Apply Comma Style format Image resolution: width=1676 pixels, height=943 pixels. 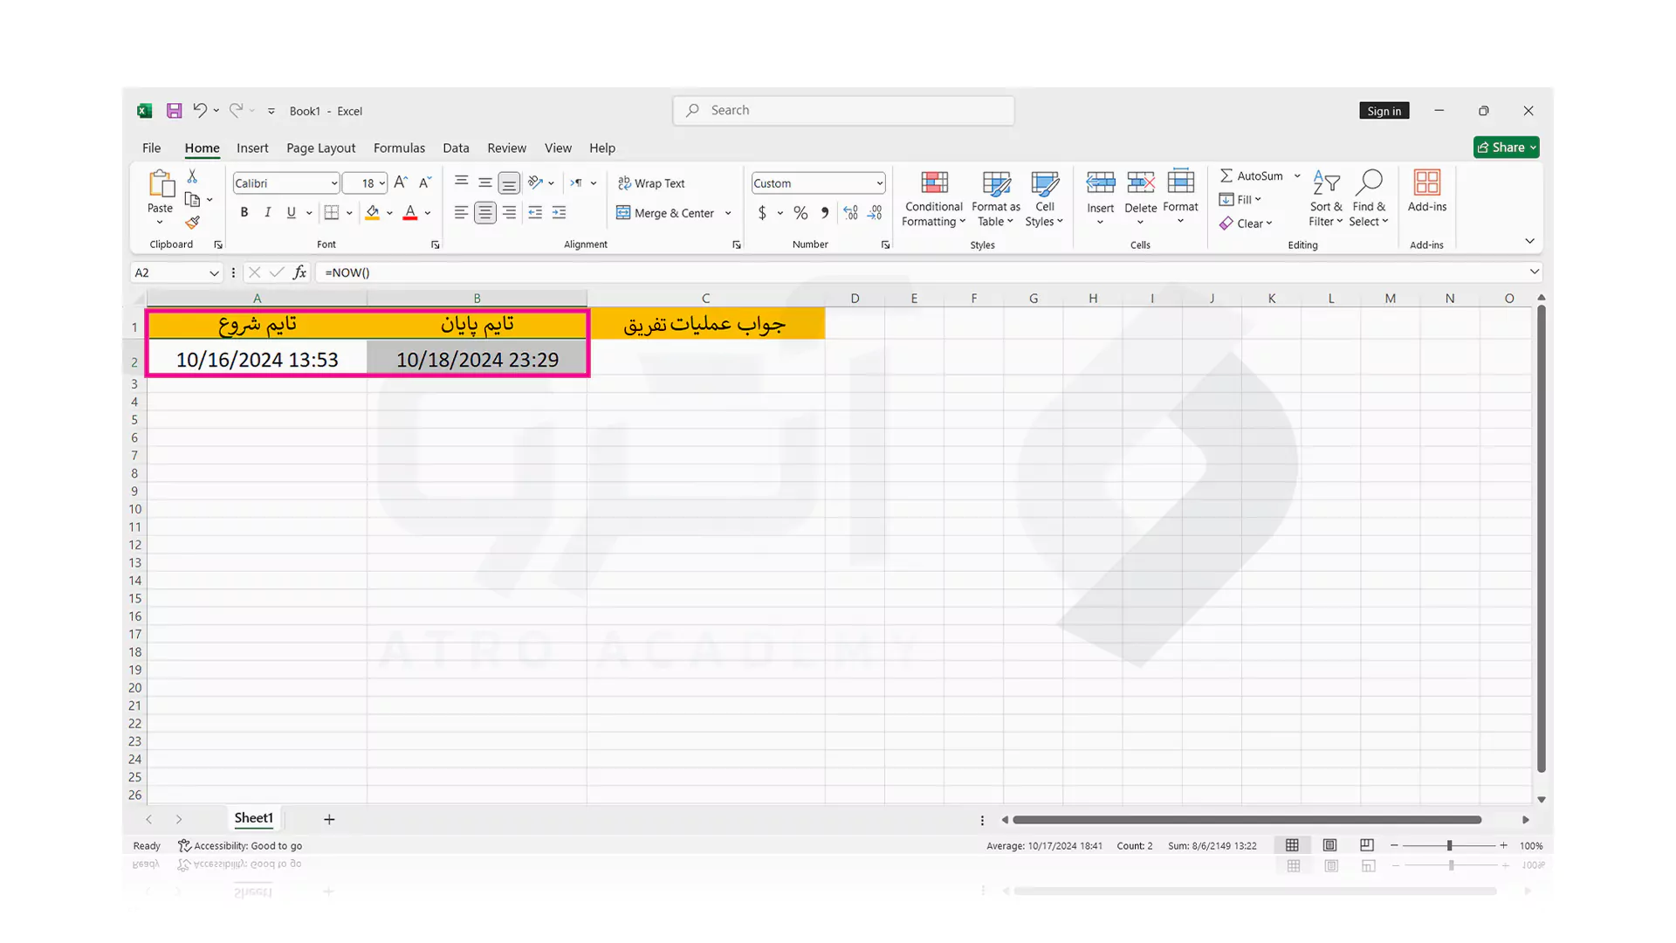825,212
